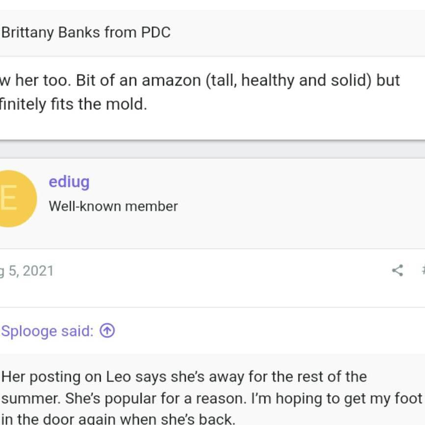Click the line 'She's popular for a reason'
Viewport: 425px width, 425px height.
(x=156, y=398)
